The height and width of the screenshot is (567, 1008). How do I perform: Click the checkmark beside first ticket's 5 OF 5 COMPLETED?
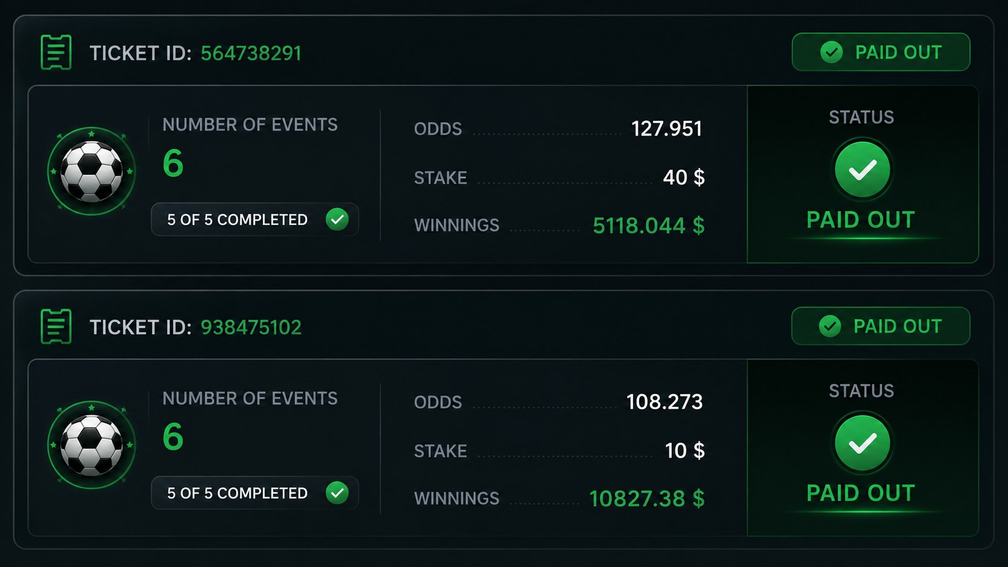point(337,219)
